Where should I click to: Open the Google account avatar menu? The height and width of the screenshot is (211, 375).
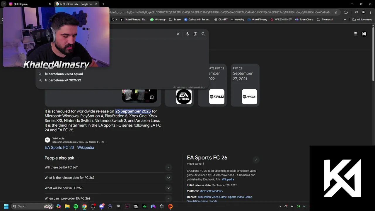(364, 34)
